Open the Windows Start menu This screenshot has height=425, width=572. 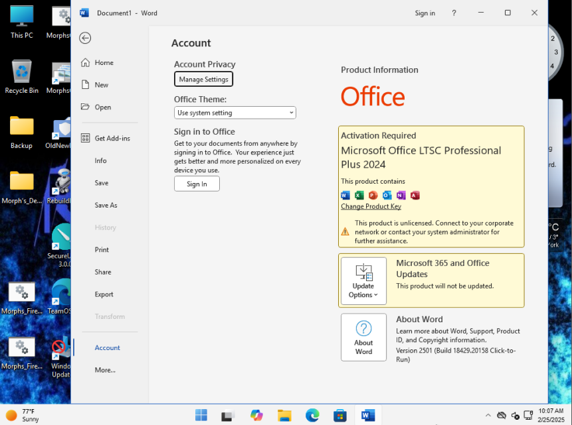coord(201,415)
